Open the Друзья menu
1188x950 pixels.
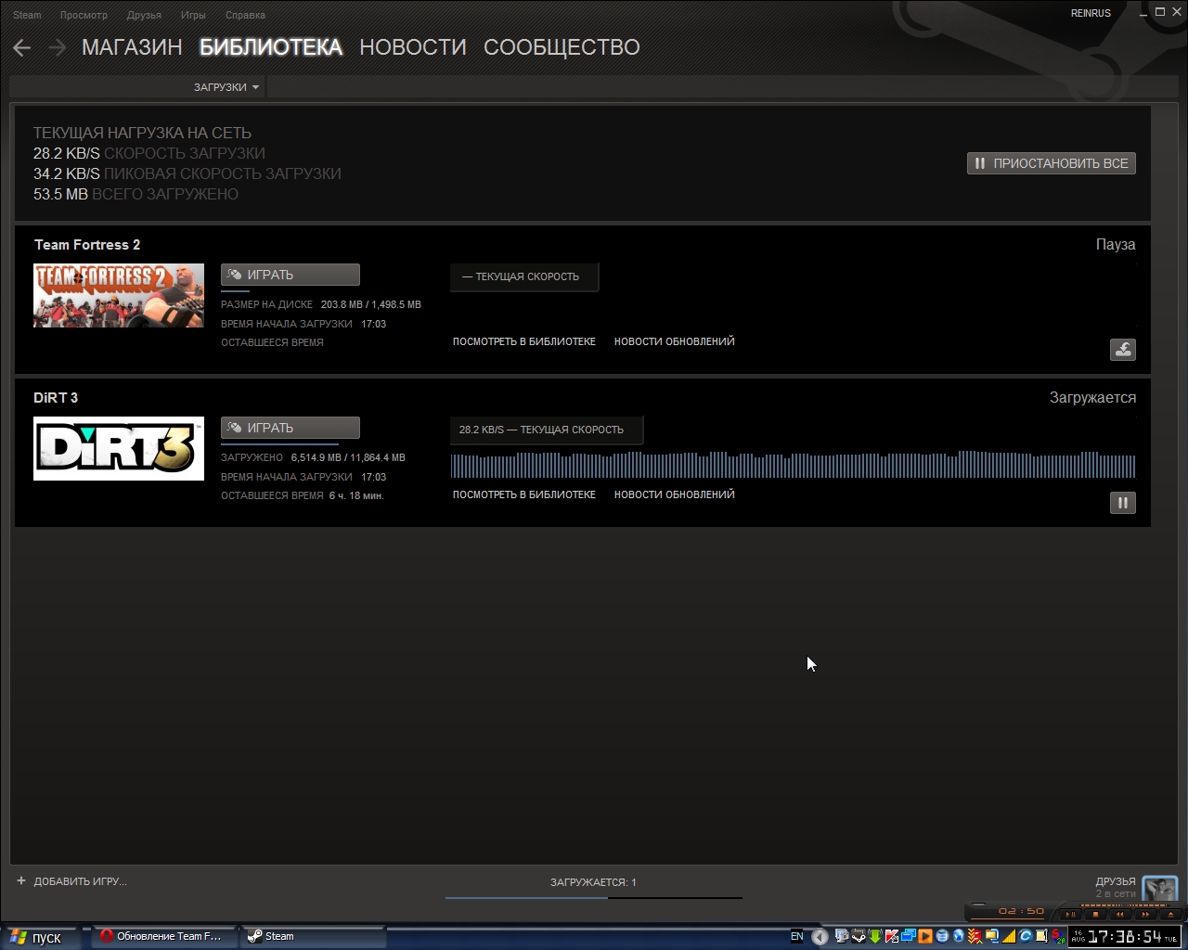[143, 15]
